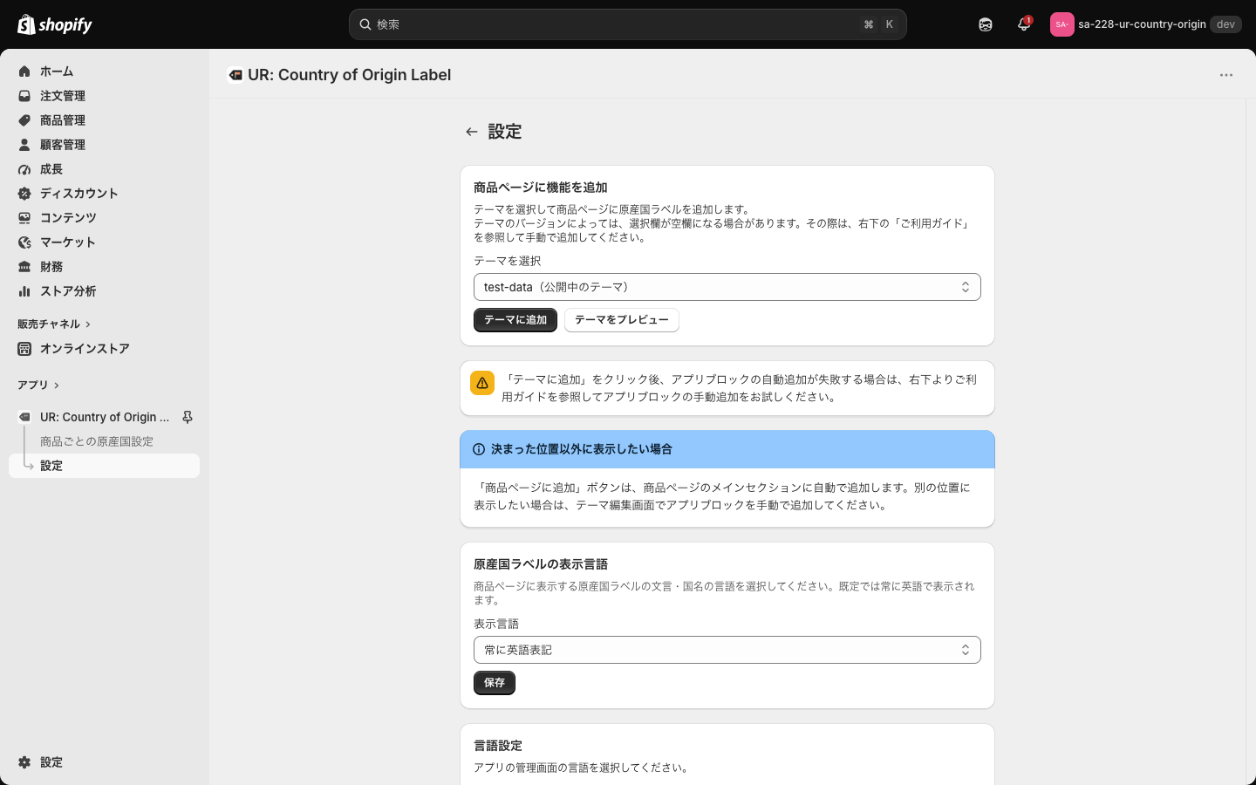Expand the 販売チャネル section

coord(54,324)
